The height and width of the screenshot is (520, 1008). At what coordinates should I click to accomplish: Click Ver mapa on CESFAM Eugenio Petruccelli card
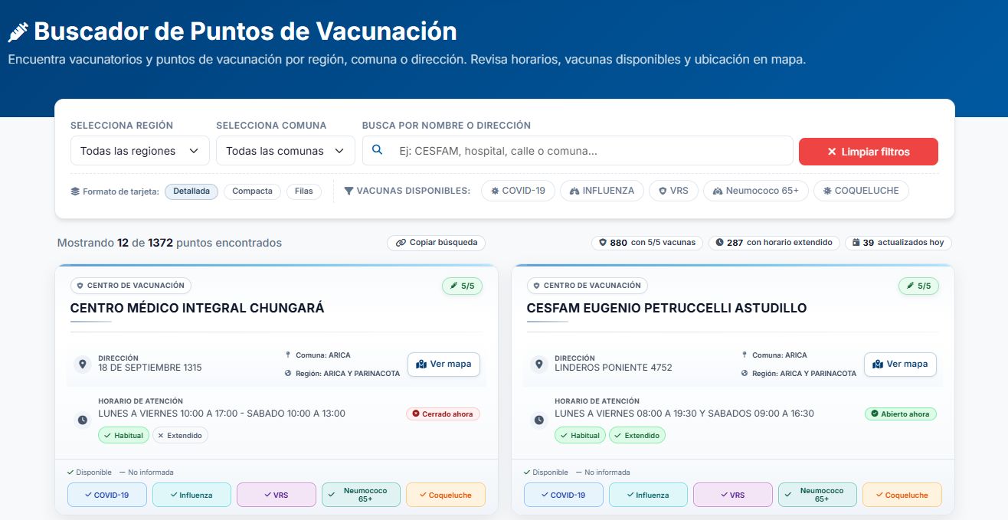click(x=900, y=365)
